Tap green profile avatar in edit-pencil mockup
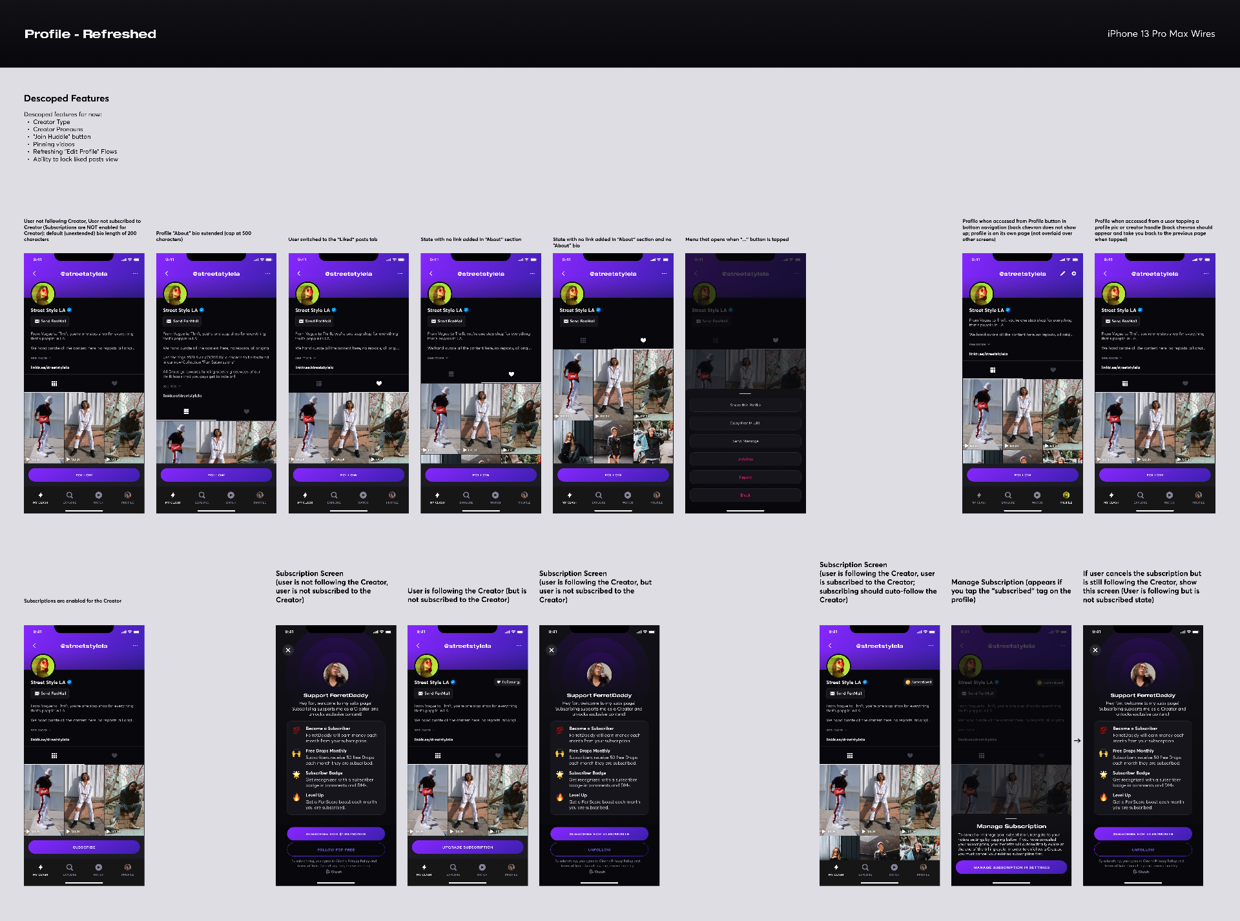 [x=982, y=294]
